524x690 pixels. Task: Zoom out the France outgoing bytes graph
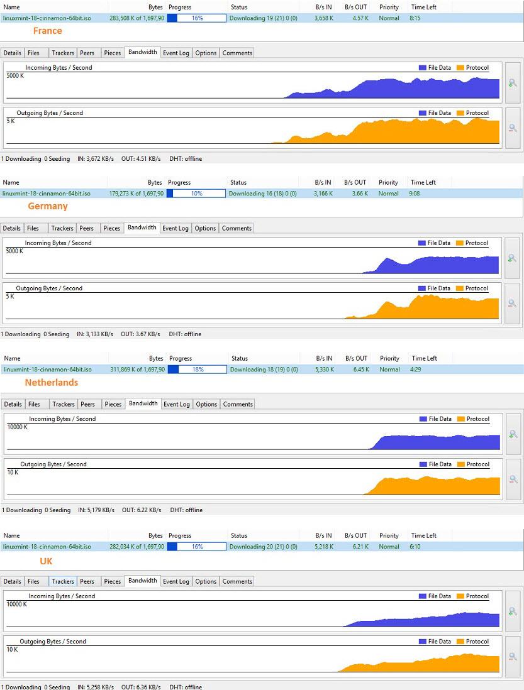[x=513, y=128]
